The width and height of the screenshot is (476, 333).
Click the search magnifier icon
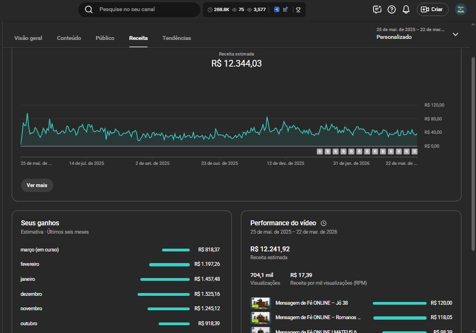tap(89, 9)
